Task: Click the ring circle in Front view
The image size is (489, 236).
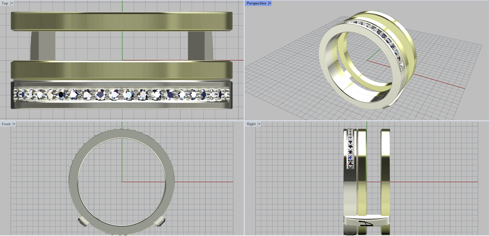Action: tap(73, 180)
